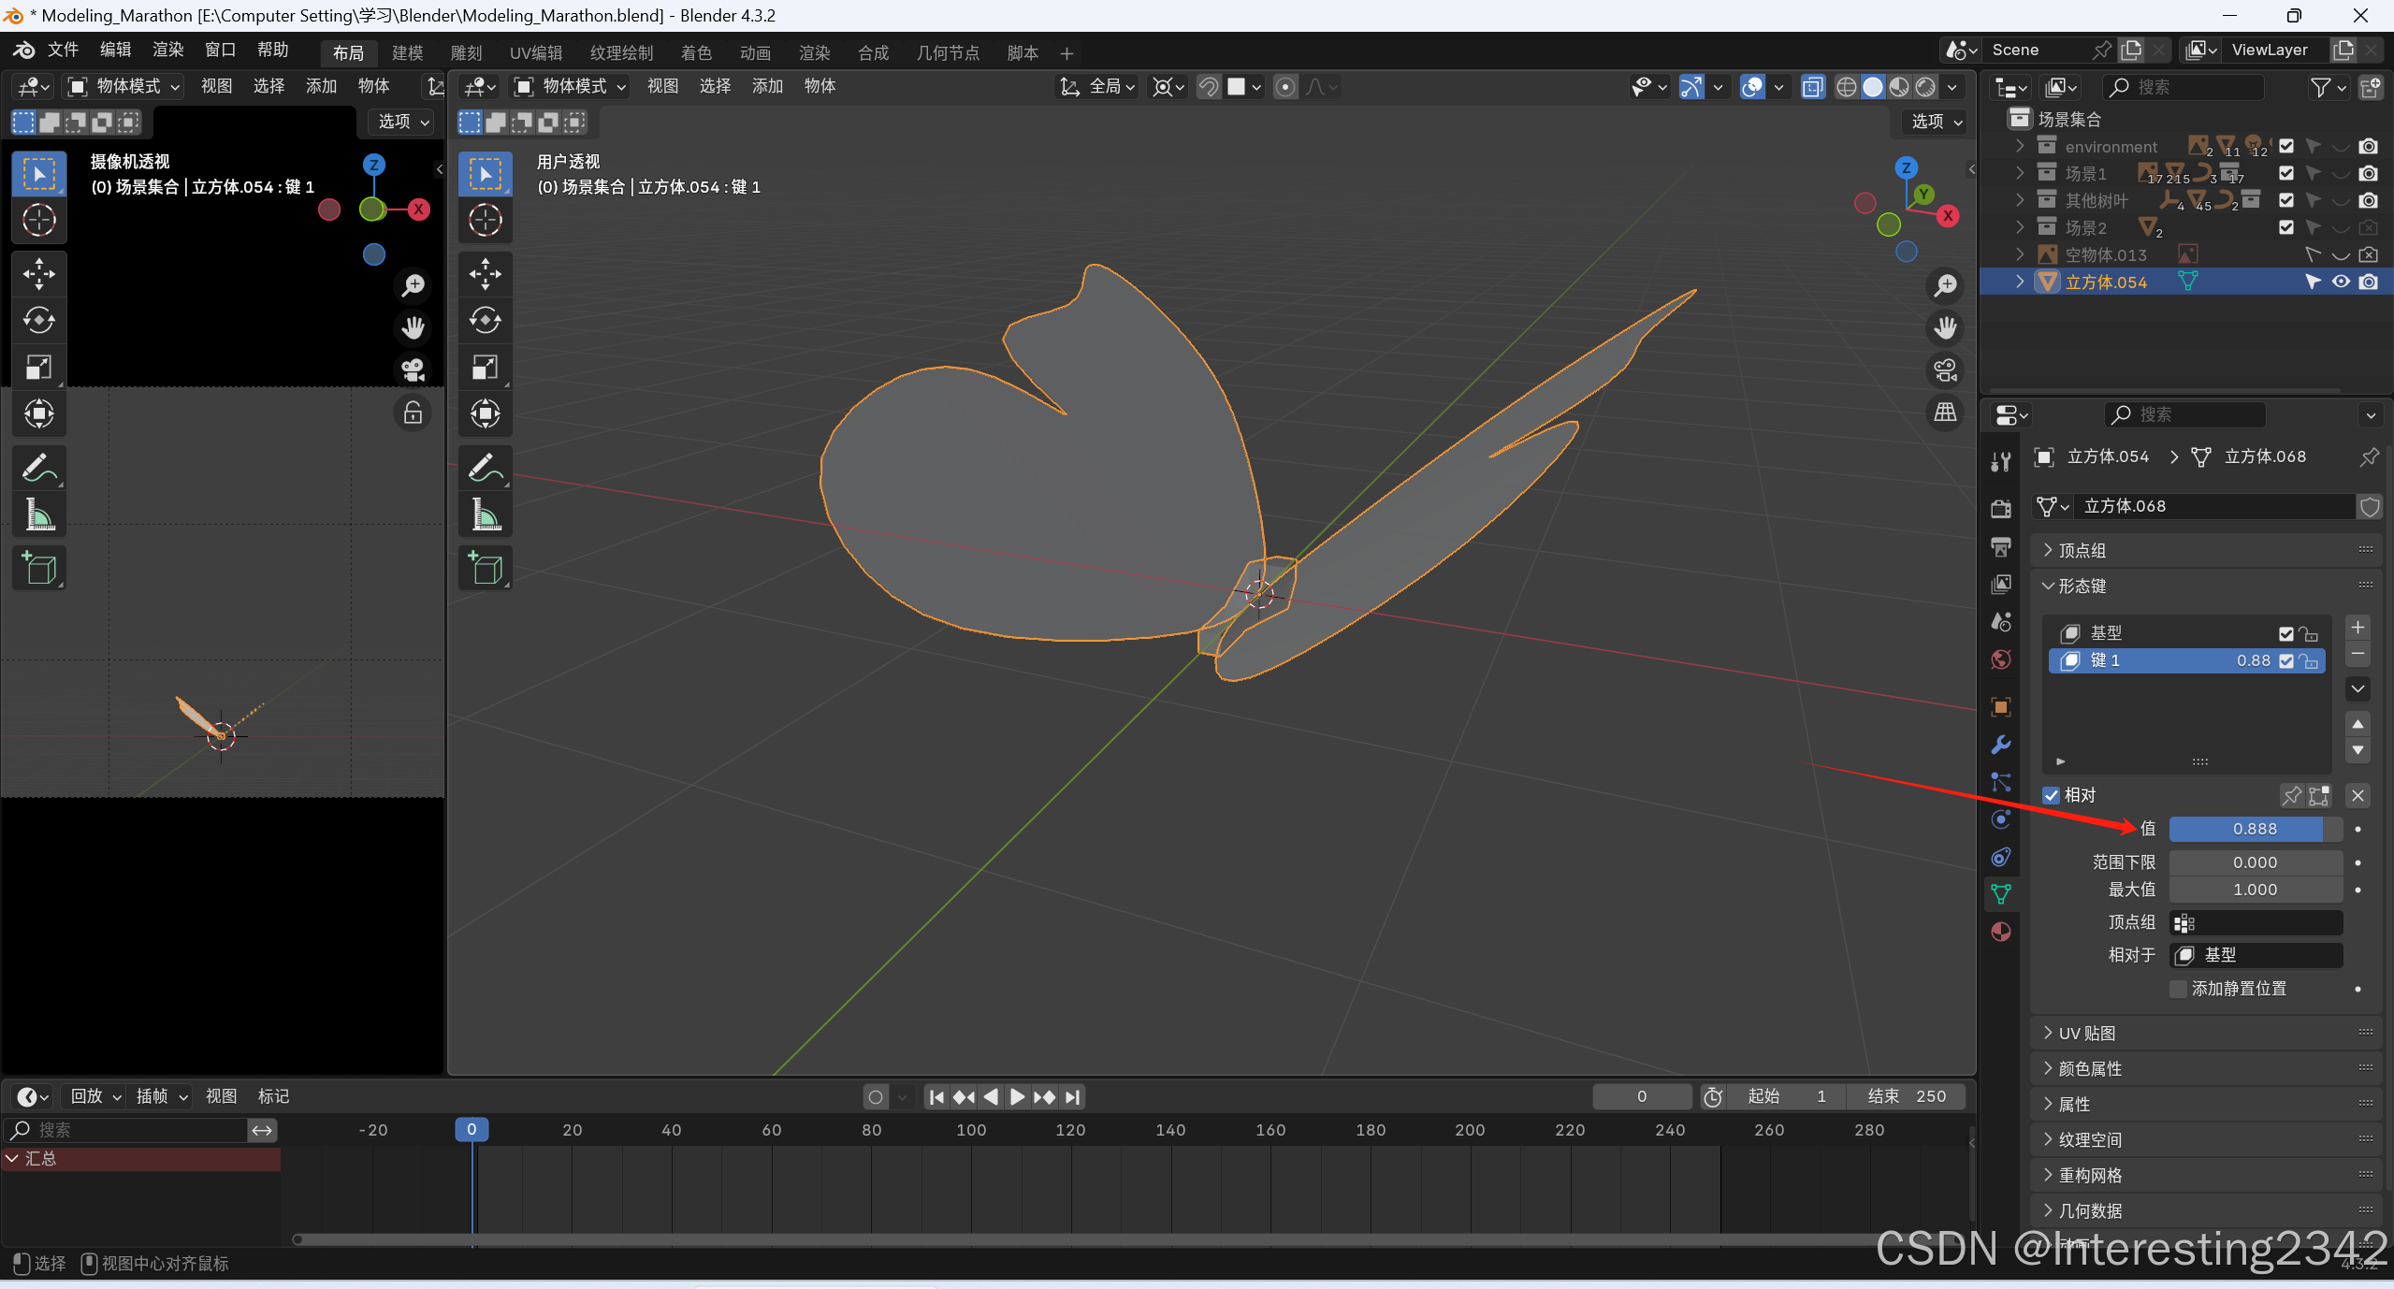Uncheck the 相对 relative checkbox
This screenshot has width=2394, height=1289.
(2052, 795)
